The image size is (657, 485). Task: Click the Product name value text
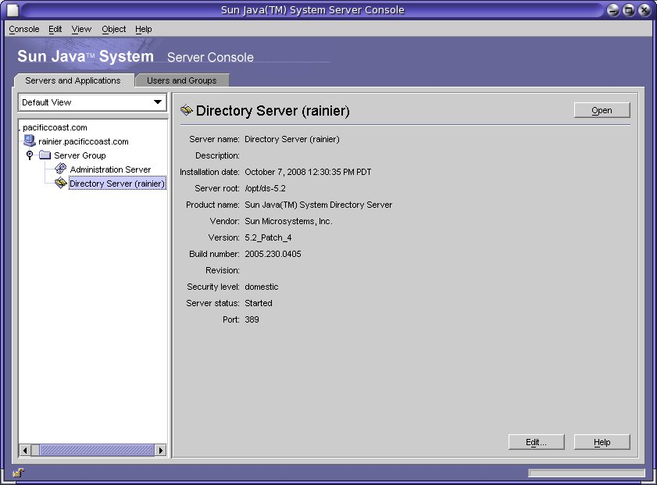[x=319, y=205]
